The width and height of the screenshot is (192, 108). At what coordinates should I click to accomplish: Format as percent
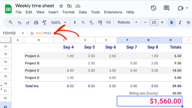pos(83,22)
